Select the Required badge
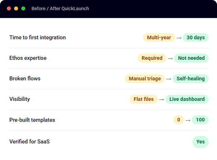 [152, 58]
